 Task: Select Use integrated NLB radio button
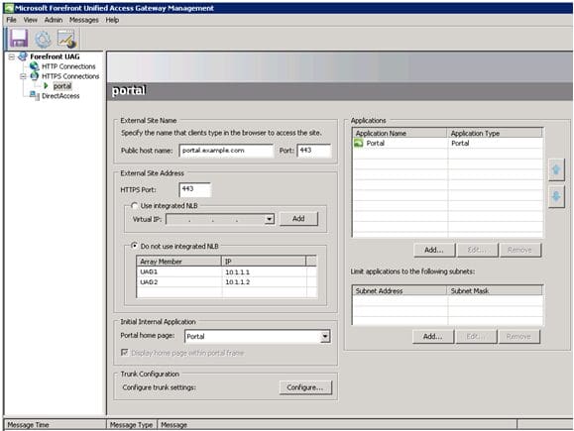tap(135, 206)
